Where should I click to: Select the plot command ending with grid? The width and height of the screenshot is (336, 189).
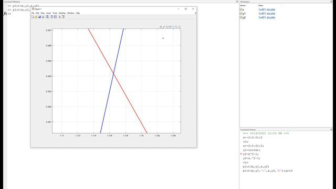click(x=268, y=171)
